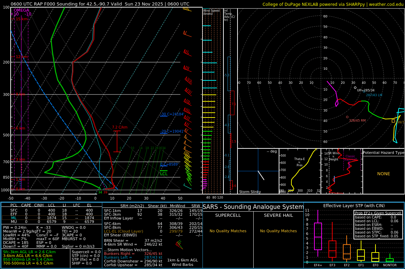Click the red surface temperature value 39

pos(105,192)
